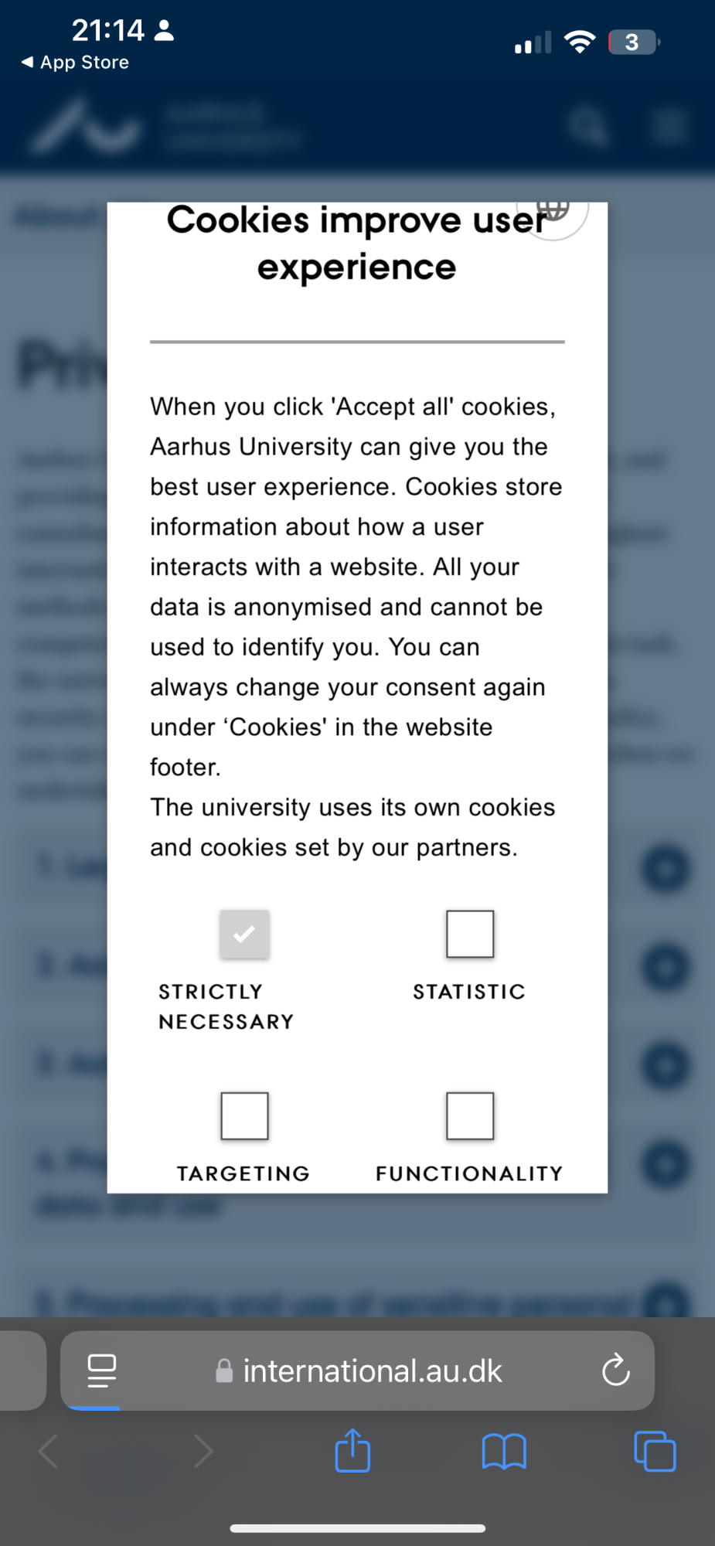Open Safari bookmarks book icon

[504, 1451]
